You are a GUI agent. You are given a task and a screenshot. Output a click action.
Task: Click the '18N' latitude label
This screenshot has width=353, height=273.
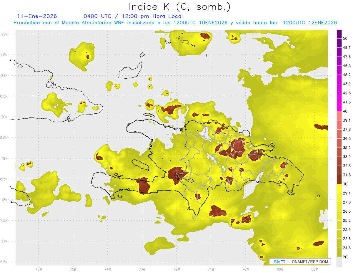[x=4, y=200]
